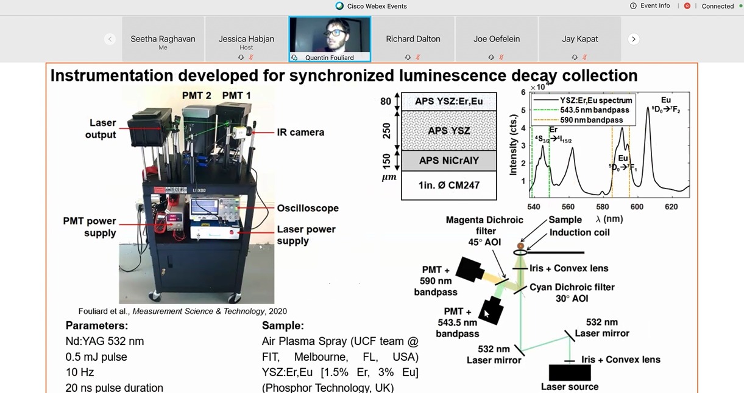Click Quentin Fouliard's video thumbnail
Viewport: 744px width, 393px height.
330,35
